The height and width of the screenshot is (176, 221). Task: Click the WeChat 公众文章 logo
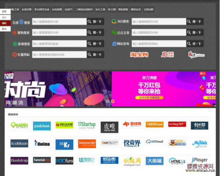pyautogui.click(x=114, y=32)
